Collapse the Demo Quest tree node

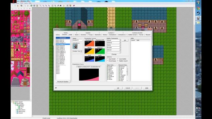point(12,102)
